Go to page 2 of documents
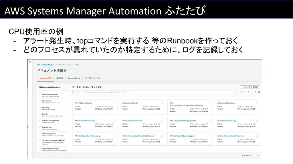This screenshot has height=164, width=293. [245, 92]
